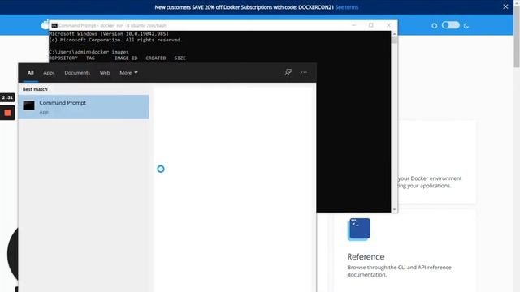
Task: Click the See terms link in banner
Action: (x=347, y=7)
